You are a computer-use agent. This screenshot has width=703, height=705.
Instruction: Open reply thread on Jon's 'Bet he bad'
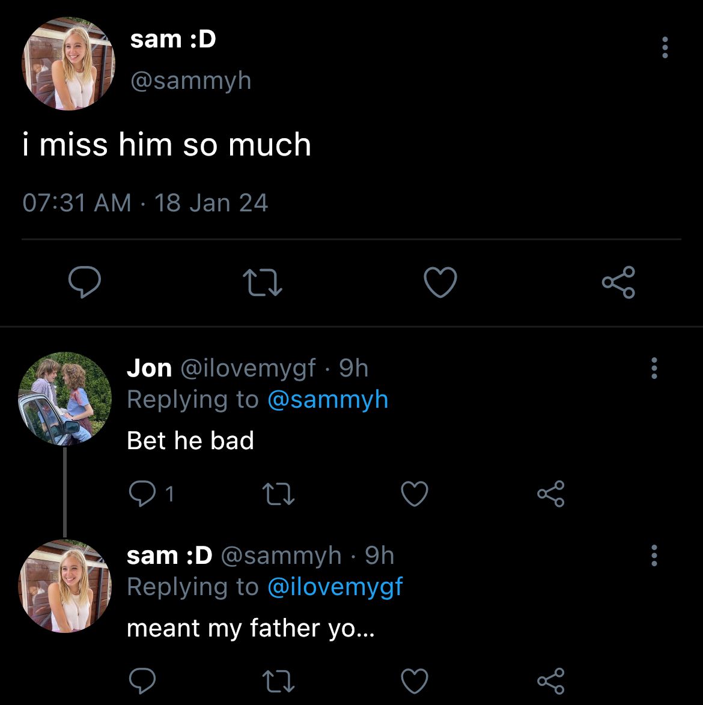pyautogui.click(x=143, y=493)
